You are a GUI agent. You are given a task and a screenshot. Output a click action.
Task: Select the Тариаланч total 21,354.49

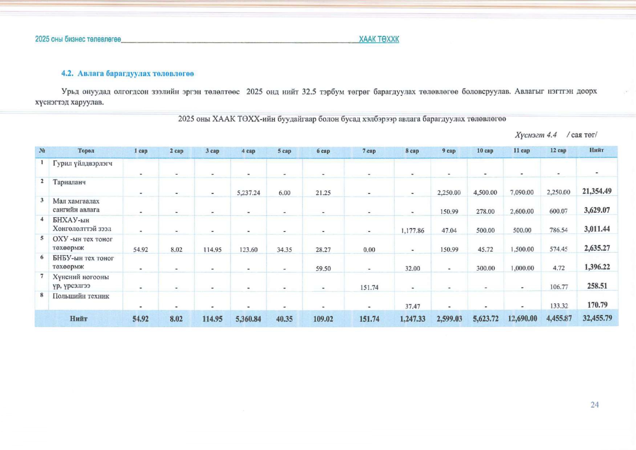(596, 191)
